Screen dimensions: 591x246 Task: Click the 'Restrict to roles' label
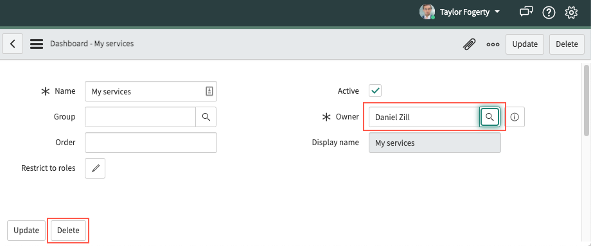coord(48,168)
